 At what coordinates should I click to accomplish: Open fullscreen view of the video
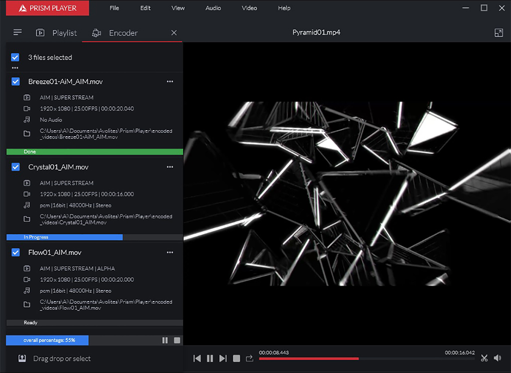click(498, 32)
